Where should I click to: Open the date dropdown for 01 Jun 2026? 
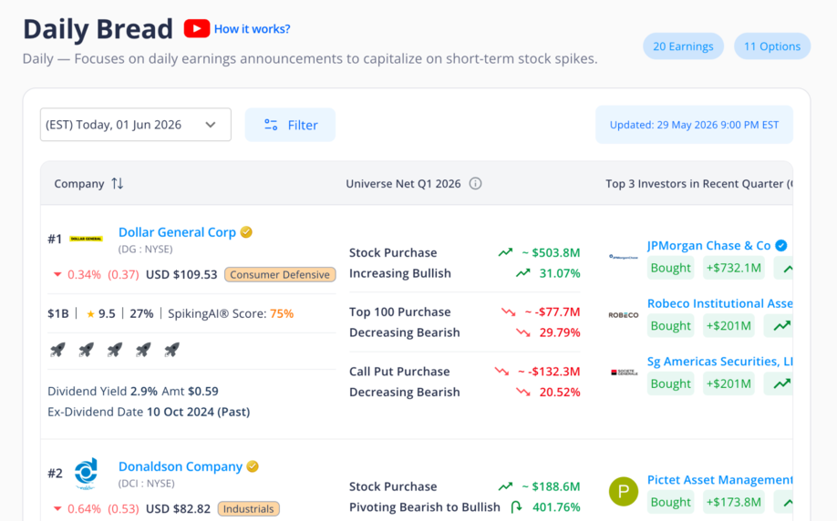click(x=136, y=125)
